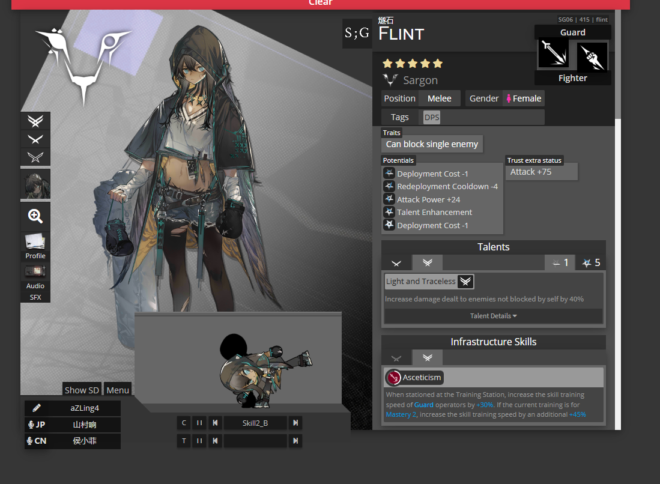Click the FLINT operator name heading

coord(401,34)
